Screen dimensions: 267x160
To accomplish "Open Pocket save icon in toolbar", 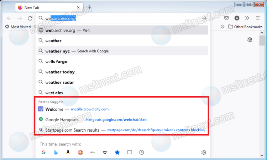I will [x=227, y=18].
